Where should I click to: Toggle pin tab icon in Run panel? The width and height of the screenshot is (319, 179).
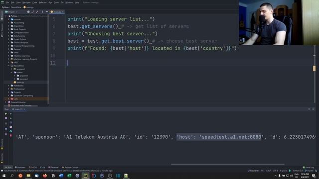(x=6, y=134)
